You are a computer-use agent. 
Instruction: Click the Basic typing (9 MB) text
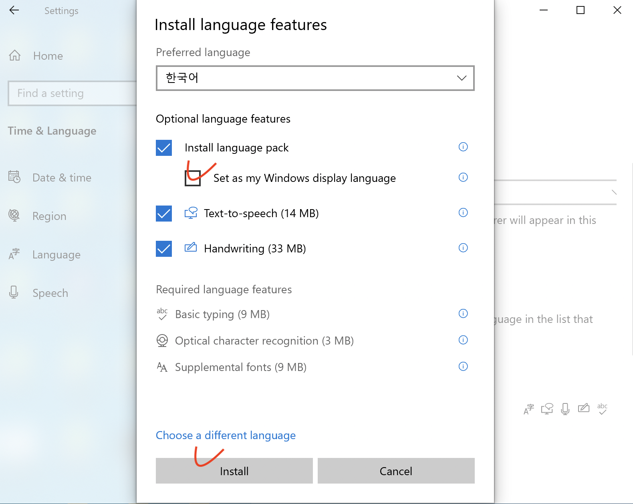222,314
